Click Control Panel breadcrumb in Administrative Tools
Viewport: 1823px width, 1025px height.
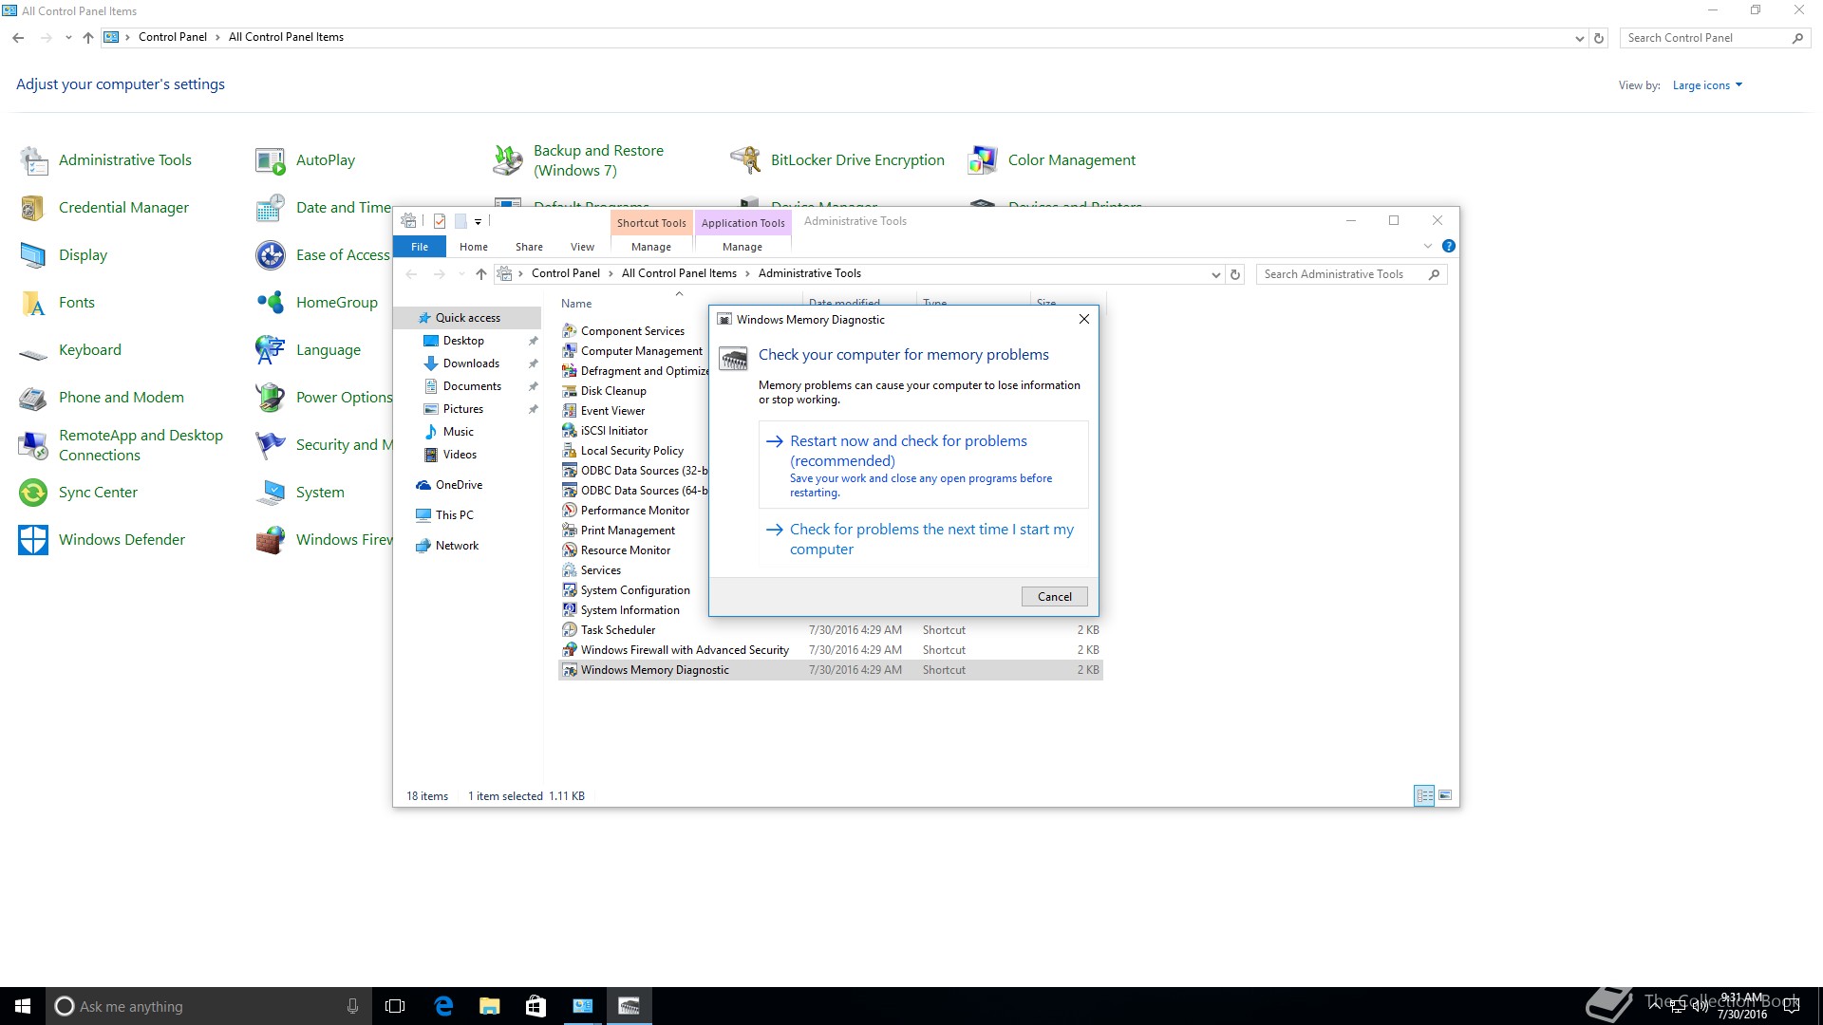[x=565, y=273]
